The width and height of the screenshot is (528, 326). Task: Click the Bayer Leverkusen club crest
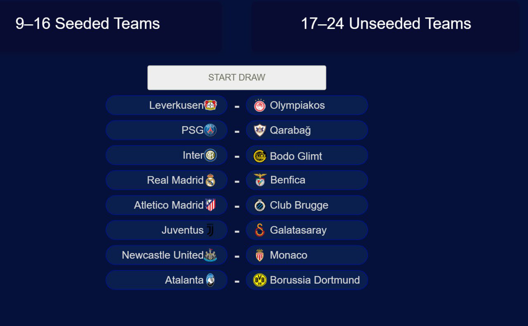click(210, 105)
